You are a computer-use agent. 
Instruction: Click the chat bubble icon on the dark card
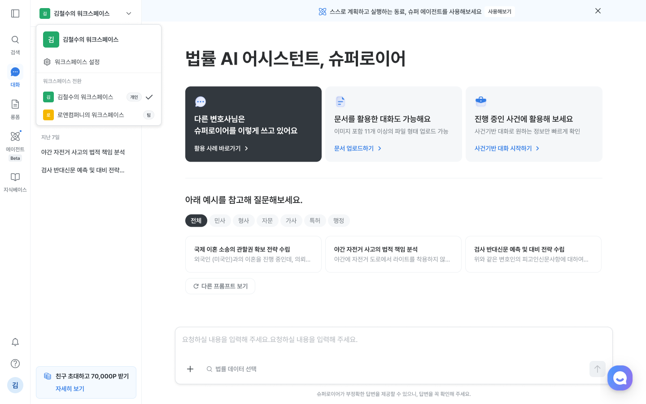coord(201,102)
